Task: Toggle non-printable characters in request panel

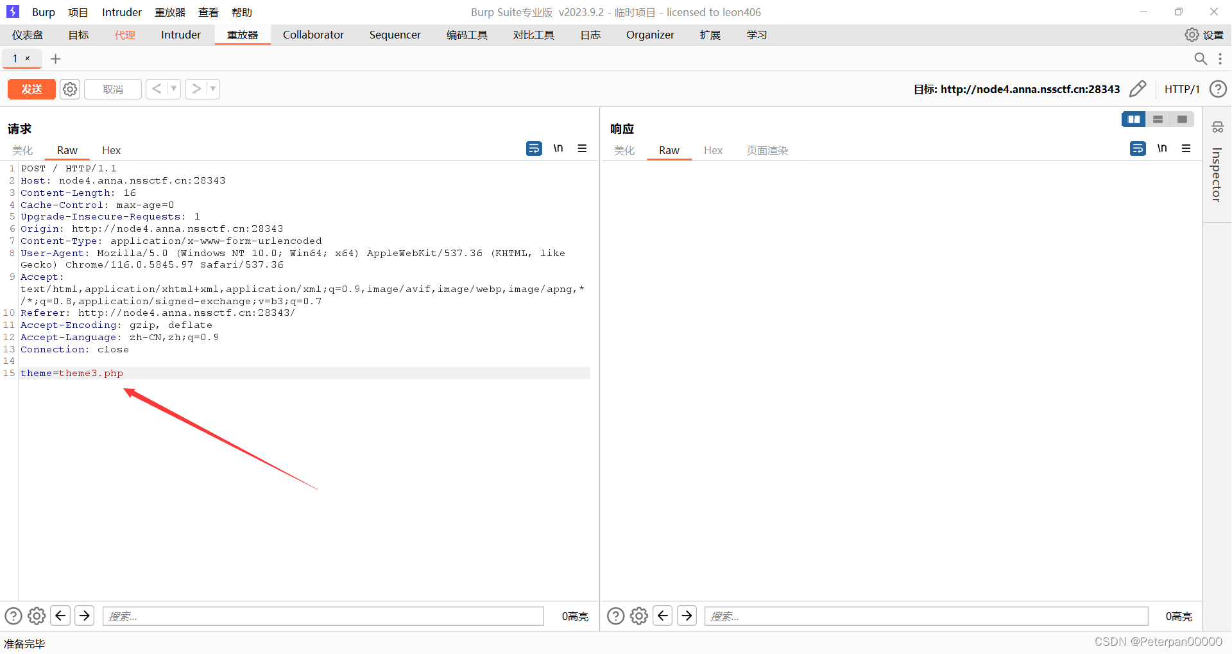Action: [x=558, y=148]
